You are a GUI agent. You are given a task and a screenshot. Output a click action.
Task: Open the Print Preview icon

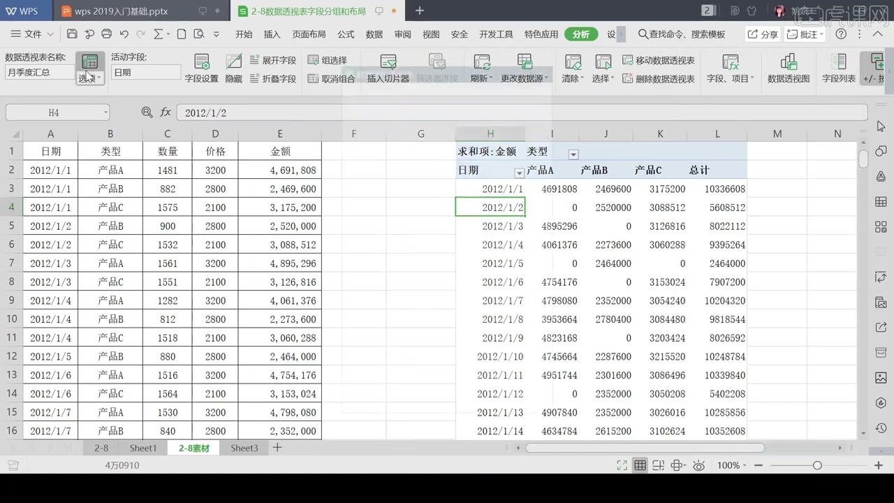pyautogui.click(x=198, y=34)
